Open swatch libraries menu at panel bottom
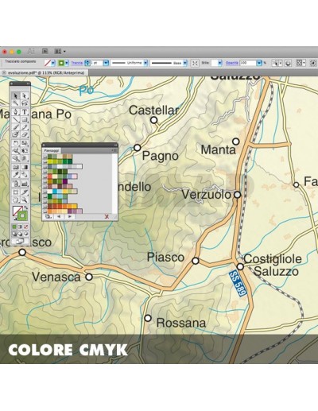This screenshot has width=318, height=411. [48, 216]
